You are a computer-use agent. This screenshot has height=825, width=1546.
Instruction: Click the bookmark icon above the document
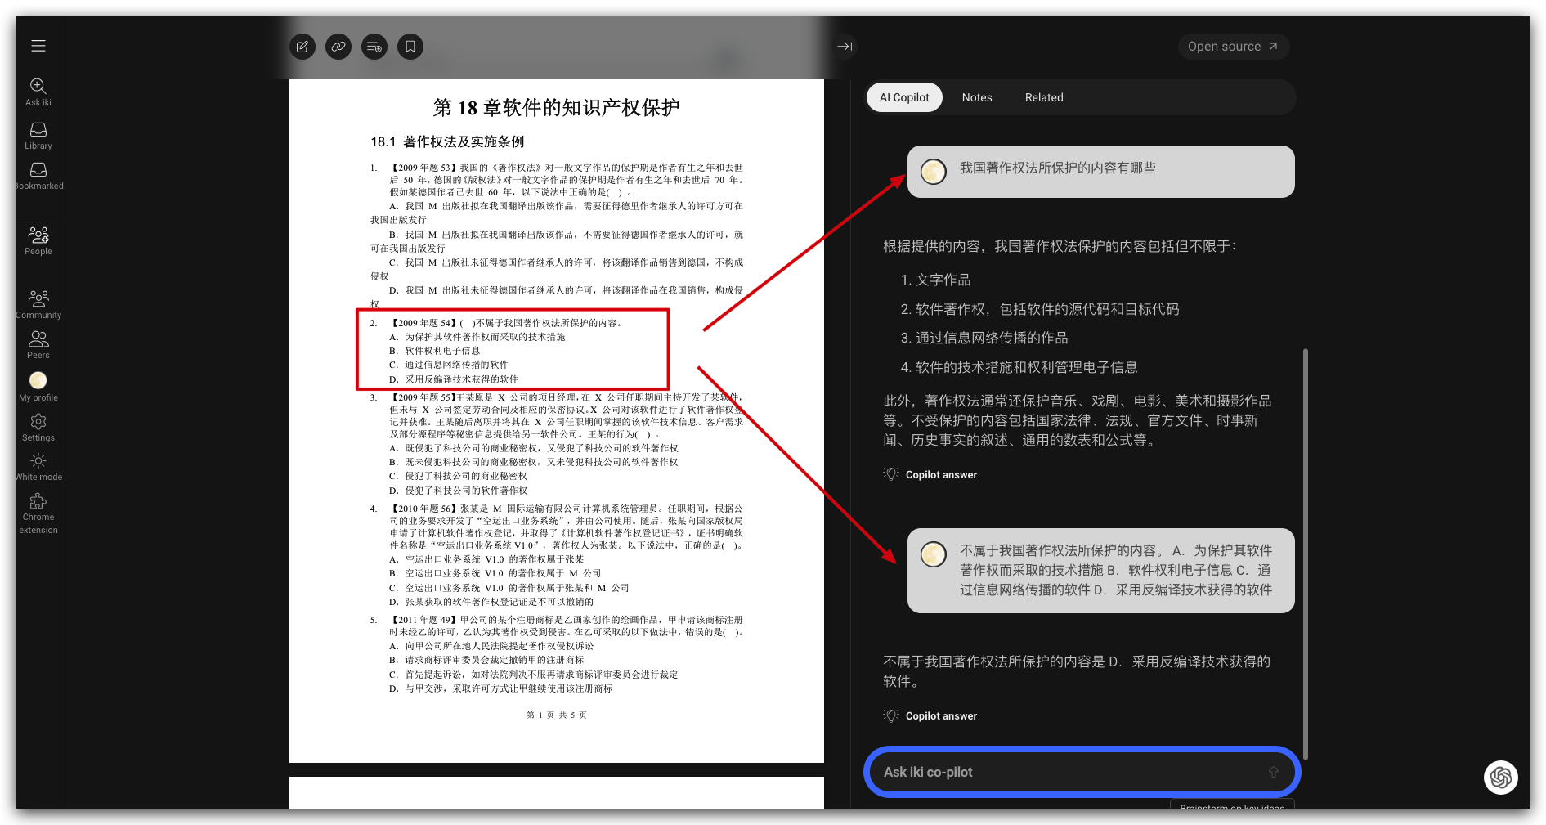(410, 47)
